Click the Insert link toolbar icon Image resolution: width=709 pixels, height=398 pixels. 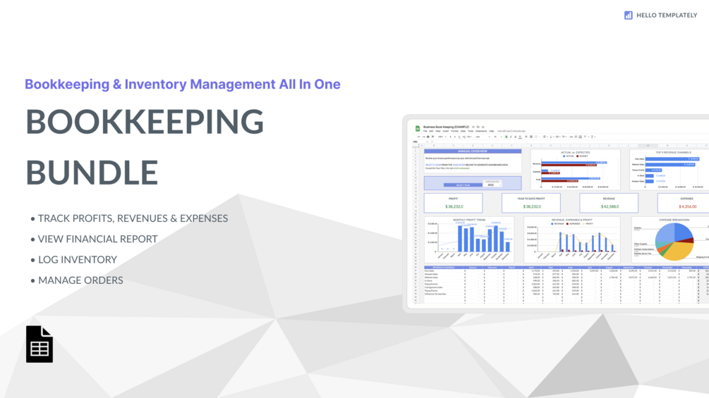pos(571,137)
